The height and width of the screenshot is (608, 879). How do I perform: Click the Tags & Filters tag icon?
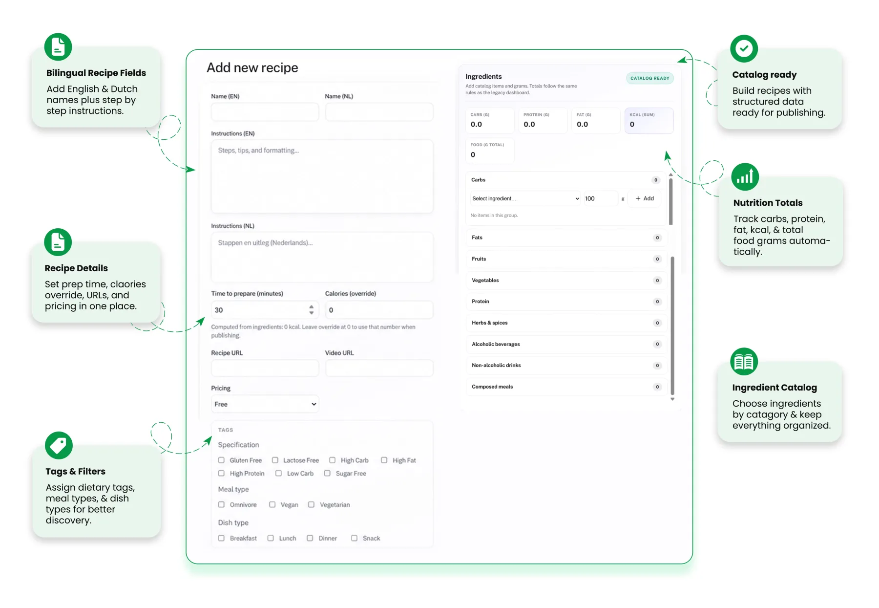(59, 445)
